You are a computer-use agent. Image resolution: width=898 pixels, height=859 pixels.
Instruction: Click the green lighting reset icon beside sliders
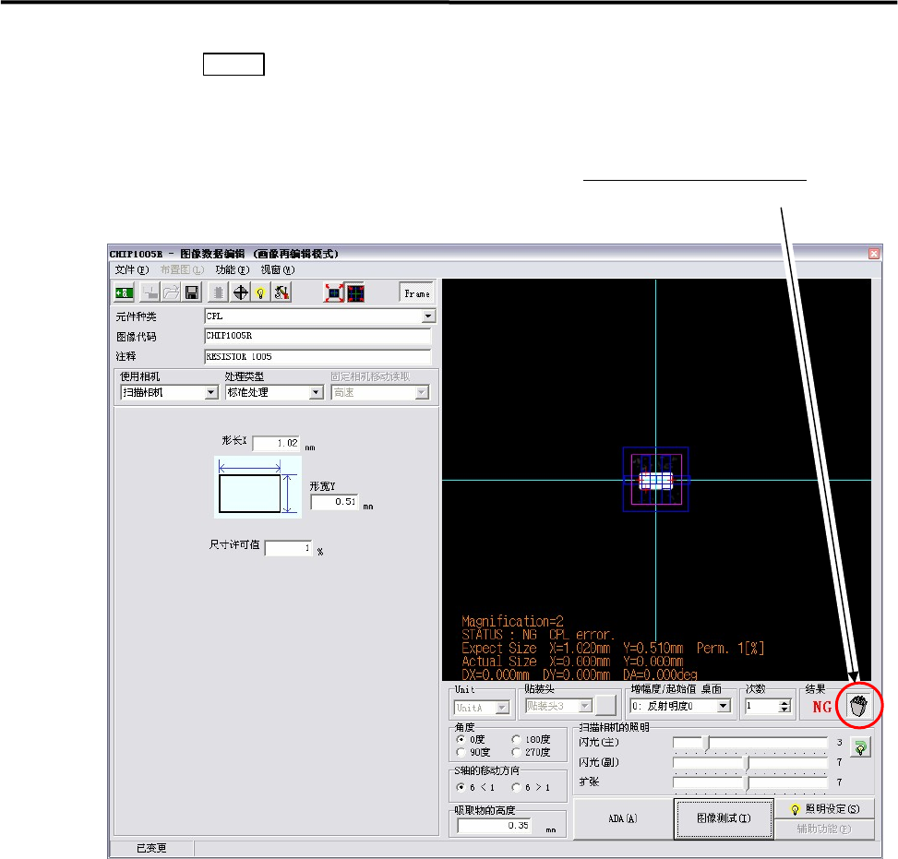pyautogui.click(x=860, y=748)
